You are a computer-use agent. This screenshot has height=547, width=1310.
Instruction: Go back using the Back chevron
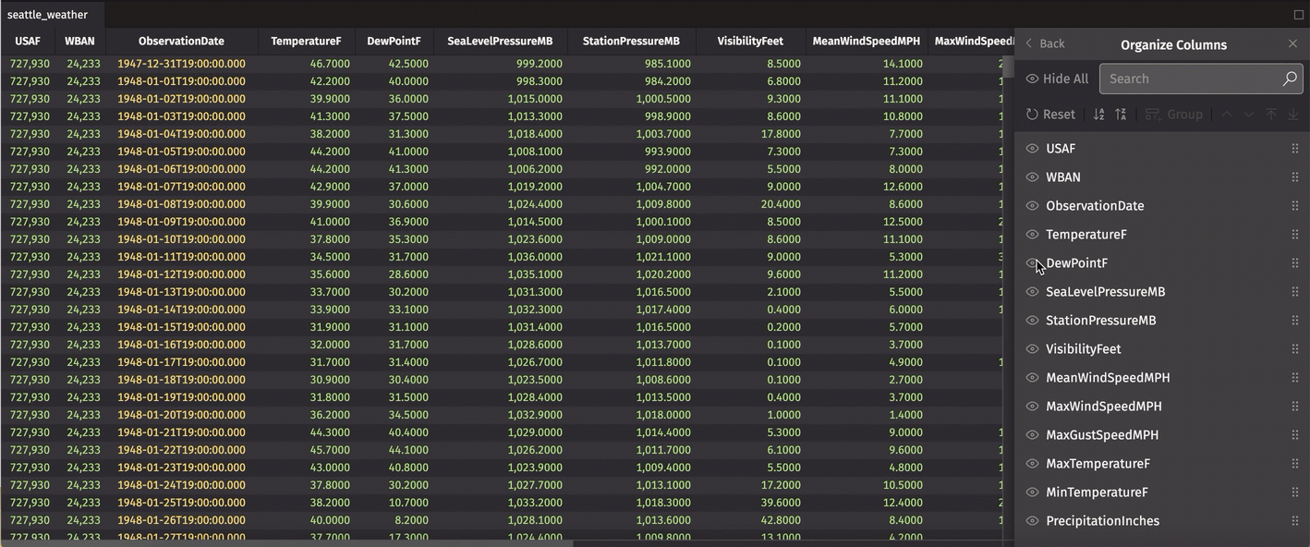tap(1044, 44)
